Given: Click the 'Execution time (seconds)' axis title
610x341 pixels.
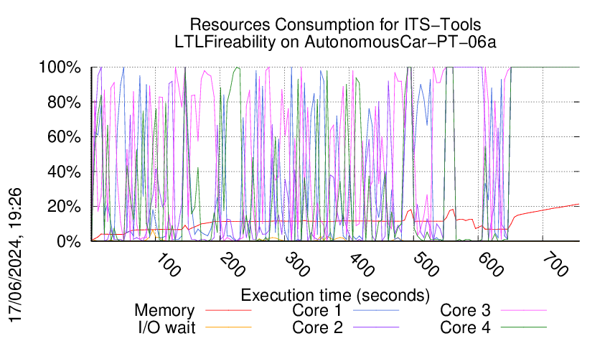Looking at the screenshot, I should [335, 295].
